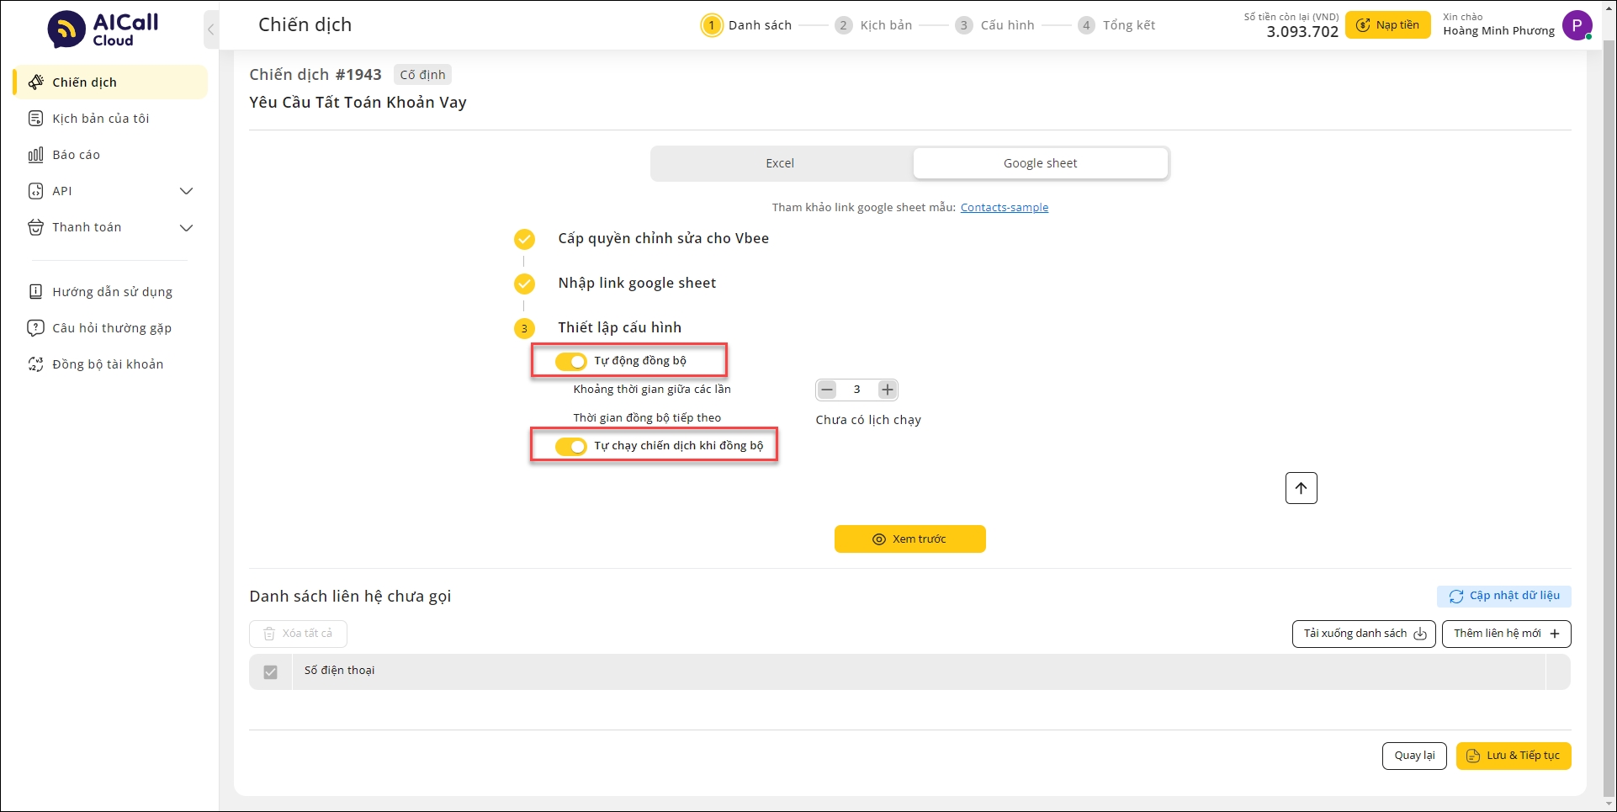Switch to the Excel tab
1617x812 pixels.
(780, 163)
